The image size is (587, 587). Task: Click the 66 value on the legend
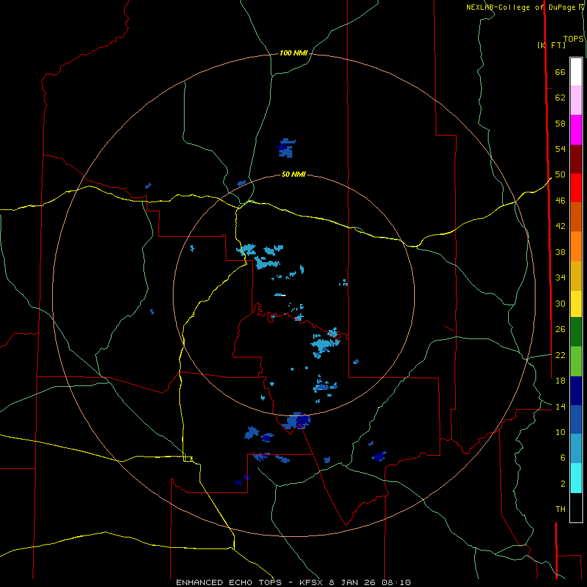560,72
